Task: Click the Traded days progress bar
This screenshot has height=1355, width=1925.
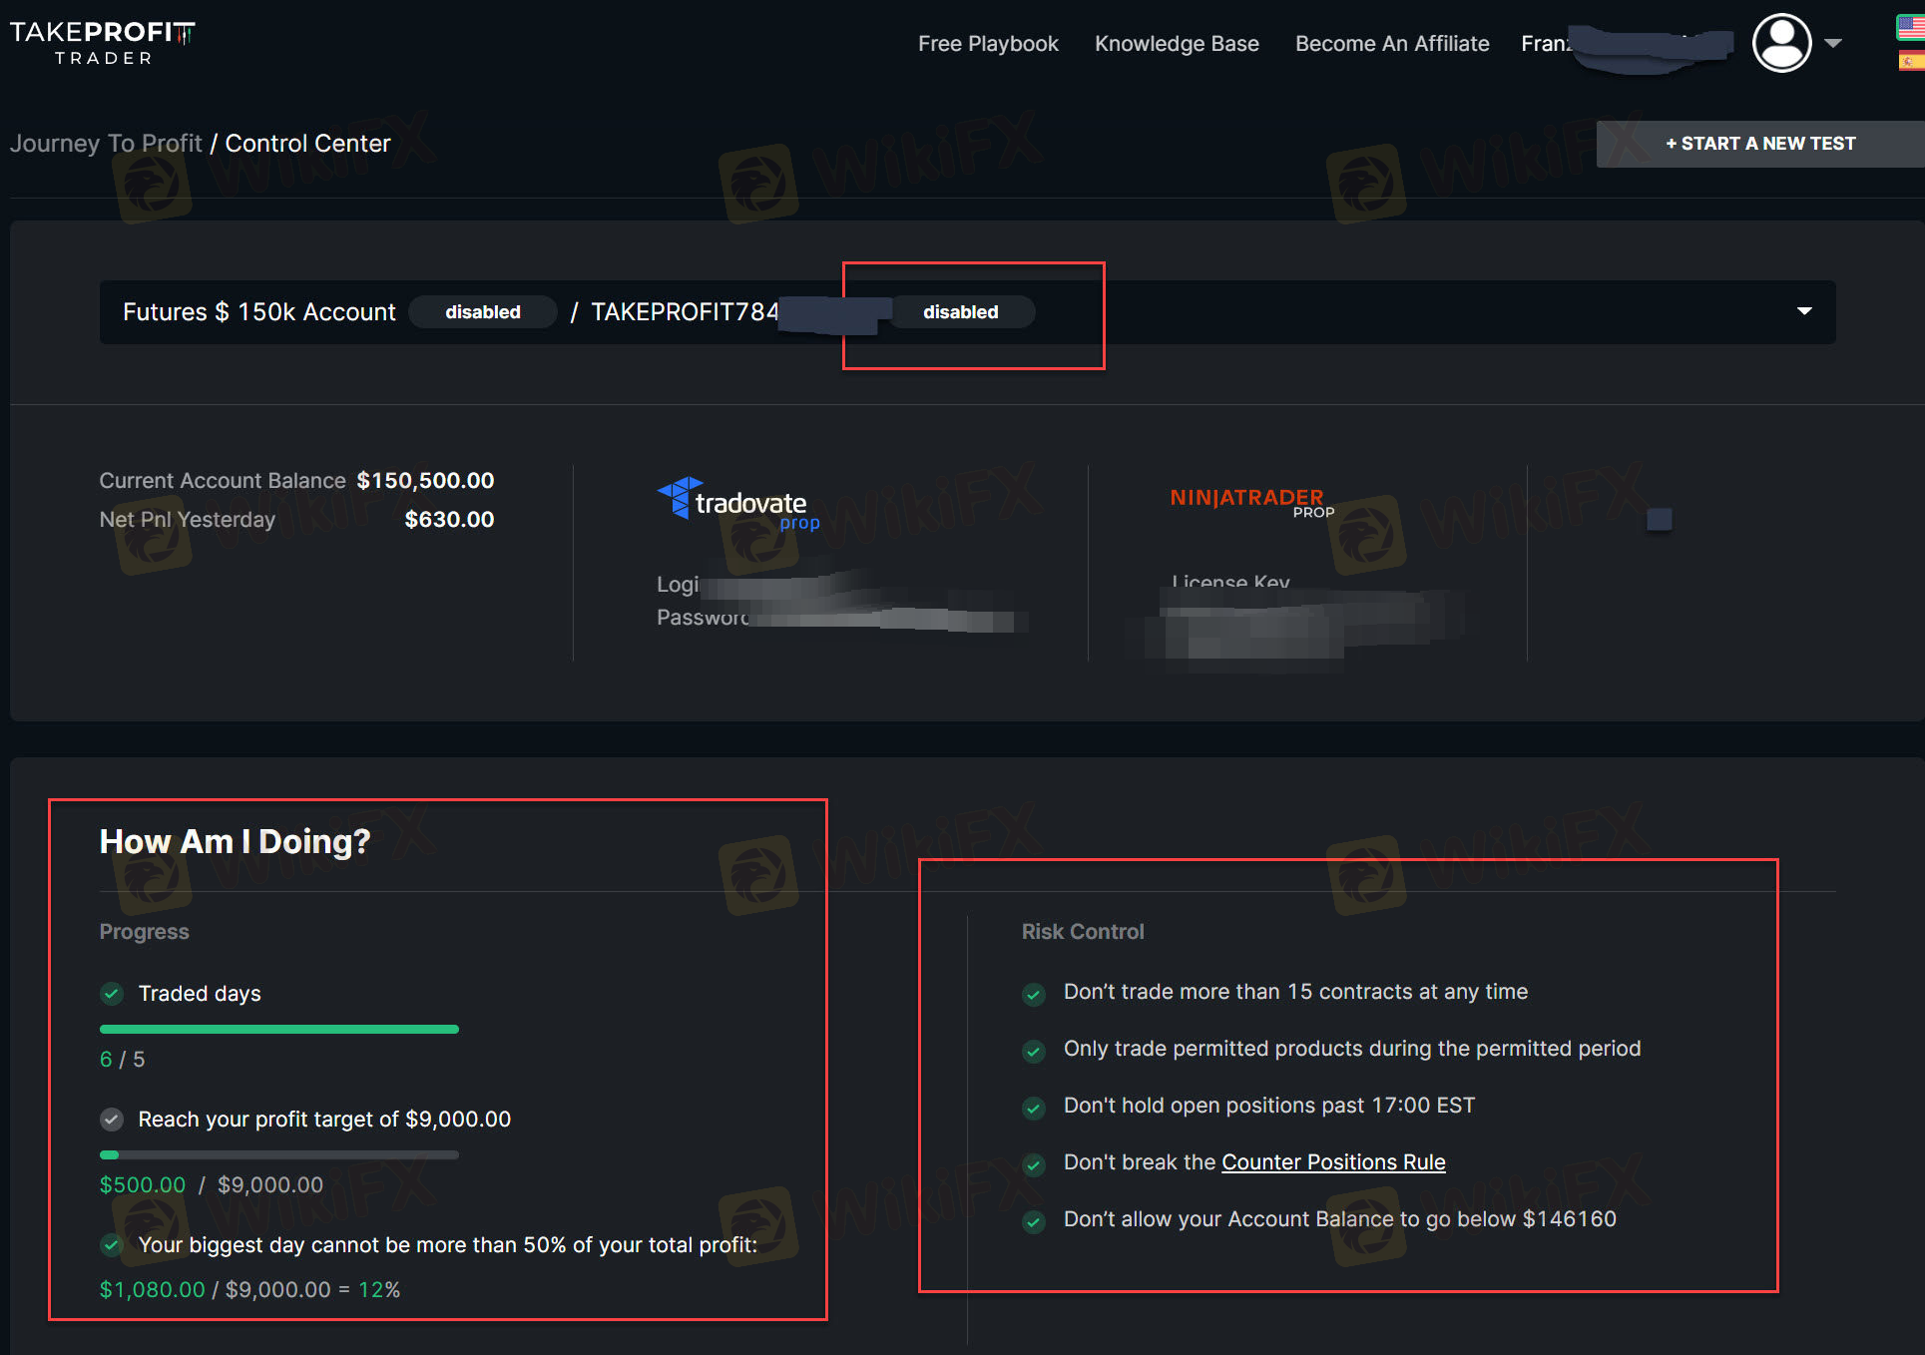Action: click(x=278, y=1029)
